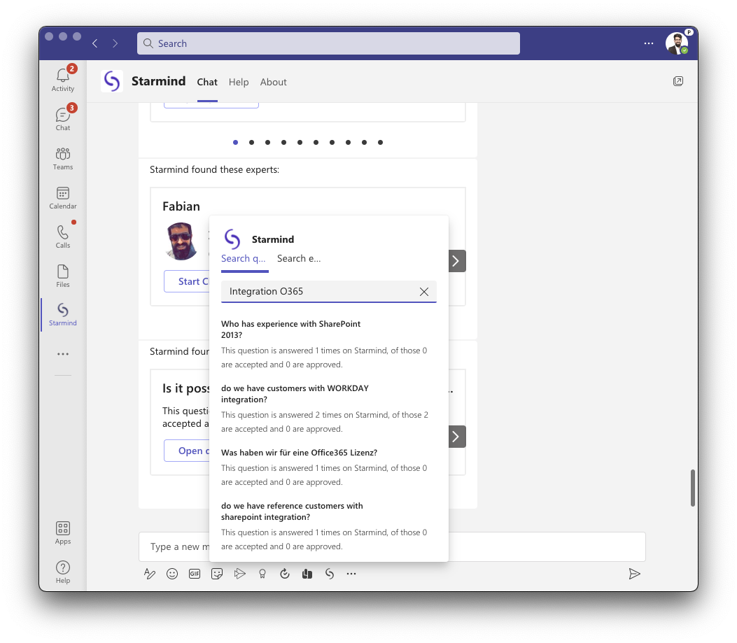Screen dimensions: 737x643
Task: Select the Starmind app in the sidebar
Action: (x=63, y=314)
